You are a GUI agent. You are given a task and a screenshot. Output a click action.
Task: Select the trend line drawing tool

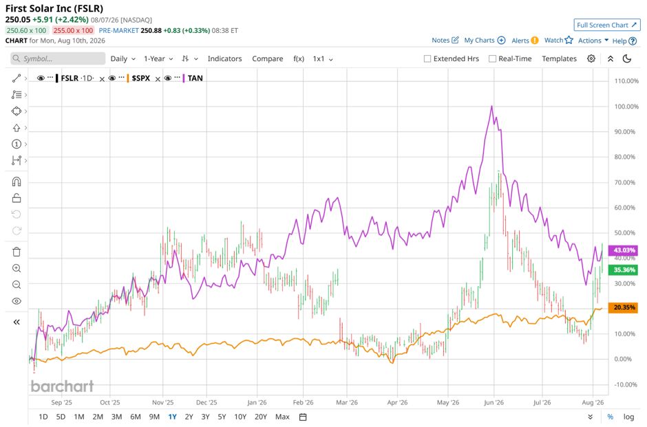coord(17,78)
